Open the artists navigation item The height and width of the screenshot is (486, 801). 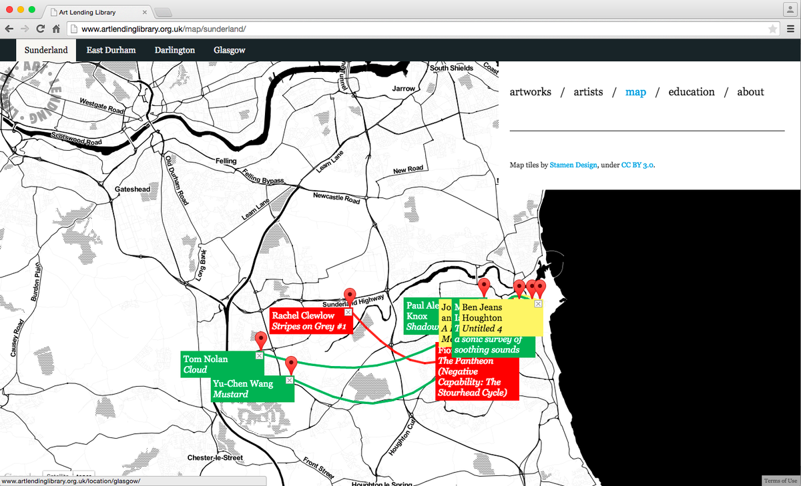click(588, 92)
